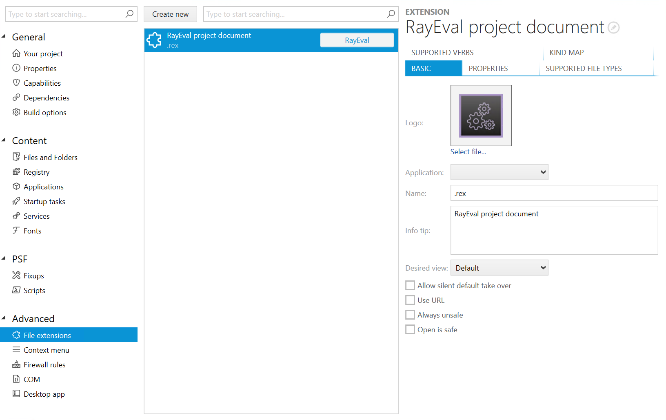Click the Firewall rules icon
The height and width of the screenshot is (420, 666).
16,364
